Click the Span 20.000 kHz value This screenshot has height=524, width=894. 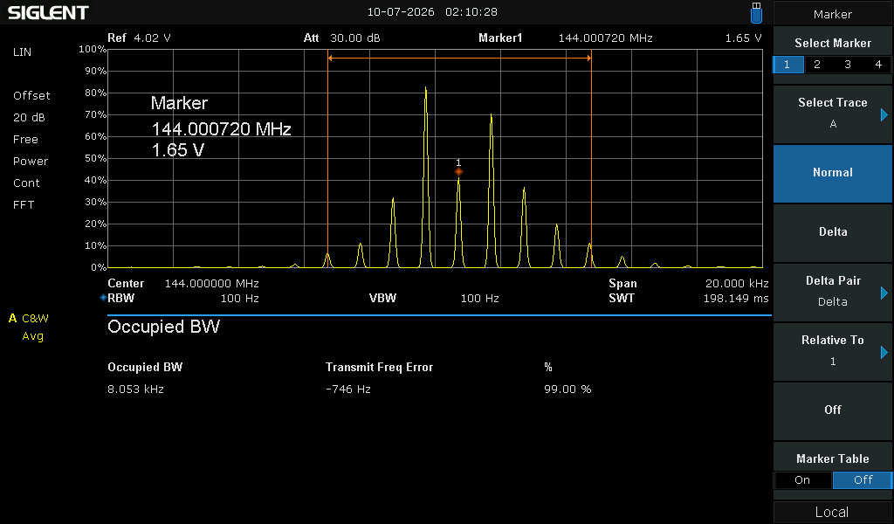[737, 283]
